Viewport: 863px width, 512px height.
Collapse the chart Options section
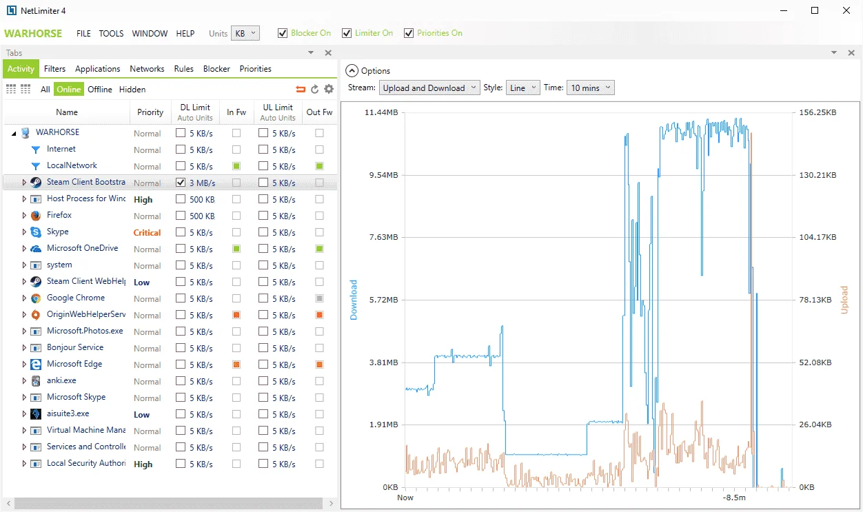(x=352, y=70)
